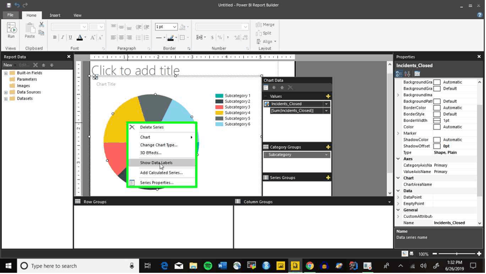Click the property pages icon in Properties
The width and height of the screenshot is (486, 274).
click(x=417, y=74)
